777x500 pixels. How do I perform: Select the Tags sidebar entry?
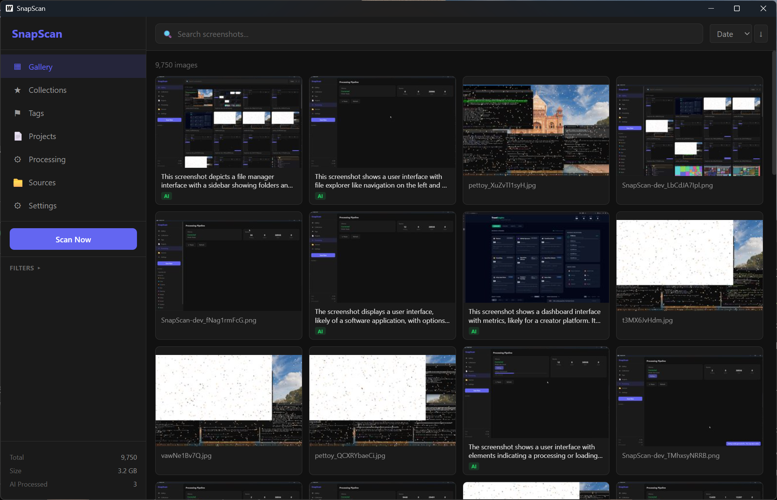[x=36, y=113]
